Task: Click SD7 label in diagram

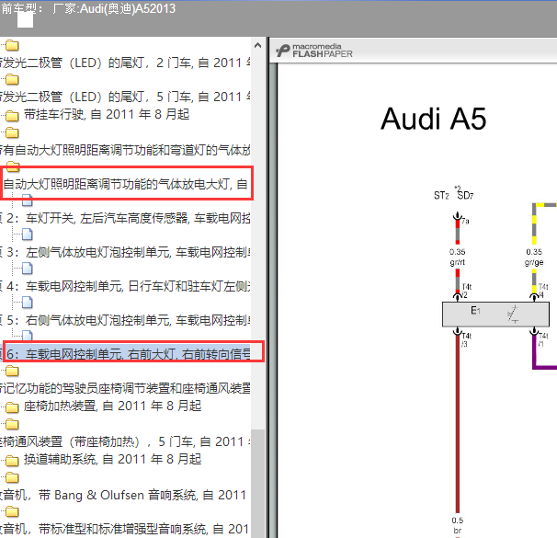Action: [465, 195]
